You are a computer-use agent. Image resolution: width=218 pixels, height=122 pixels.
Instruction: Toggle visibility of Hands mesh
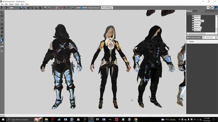pos(193,23)
